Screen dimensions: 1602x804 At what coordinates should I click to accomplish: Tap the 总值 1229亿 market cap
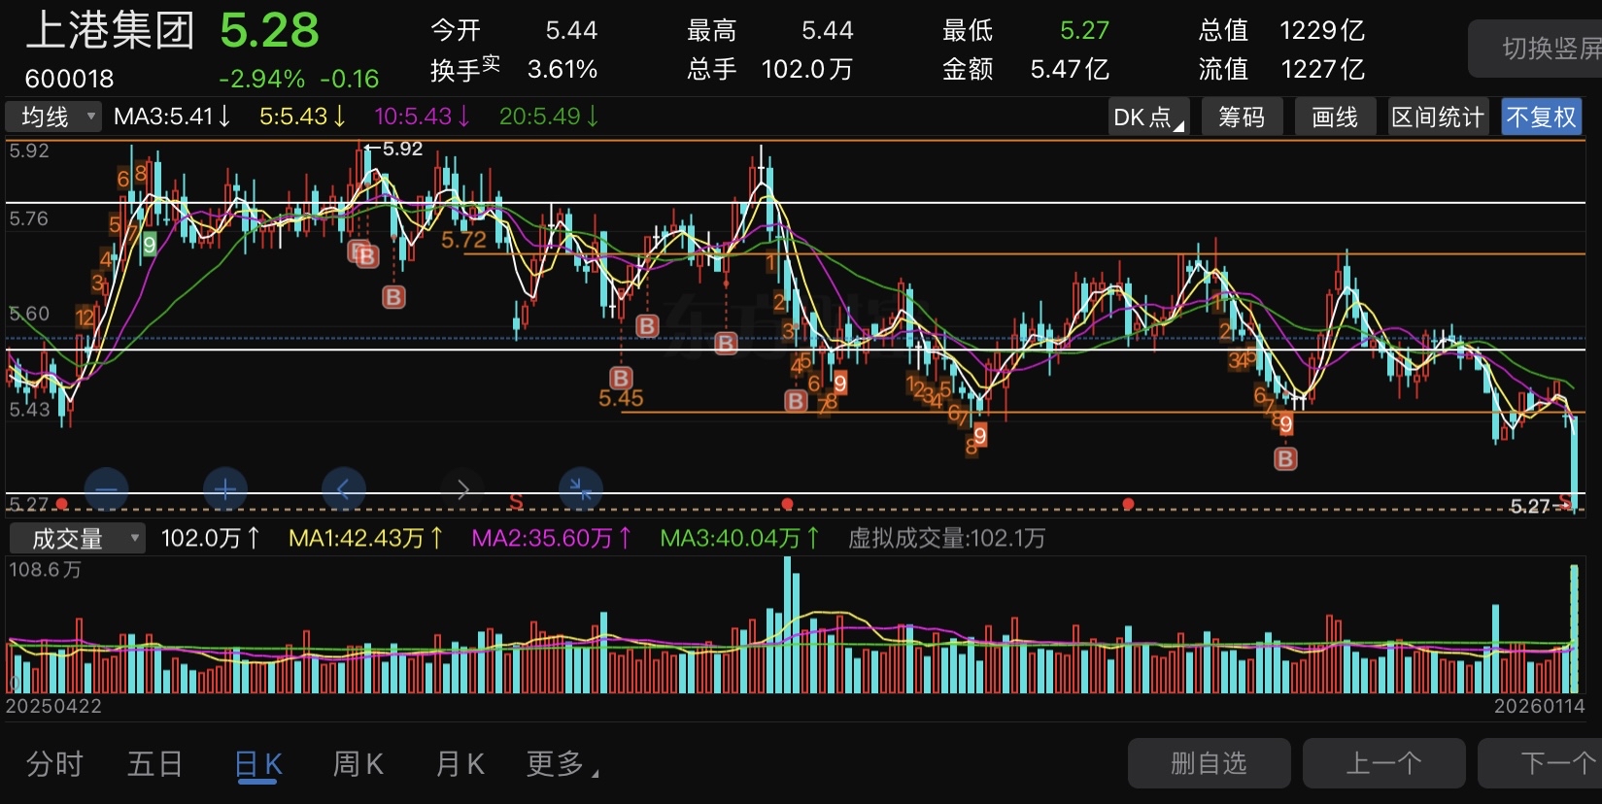click(1281, 30)
